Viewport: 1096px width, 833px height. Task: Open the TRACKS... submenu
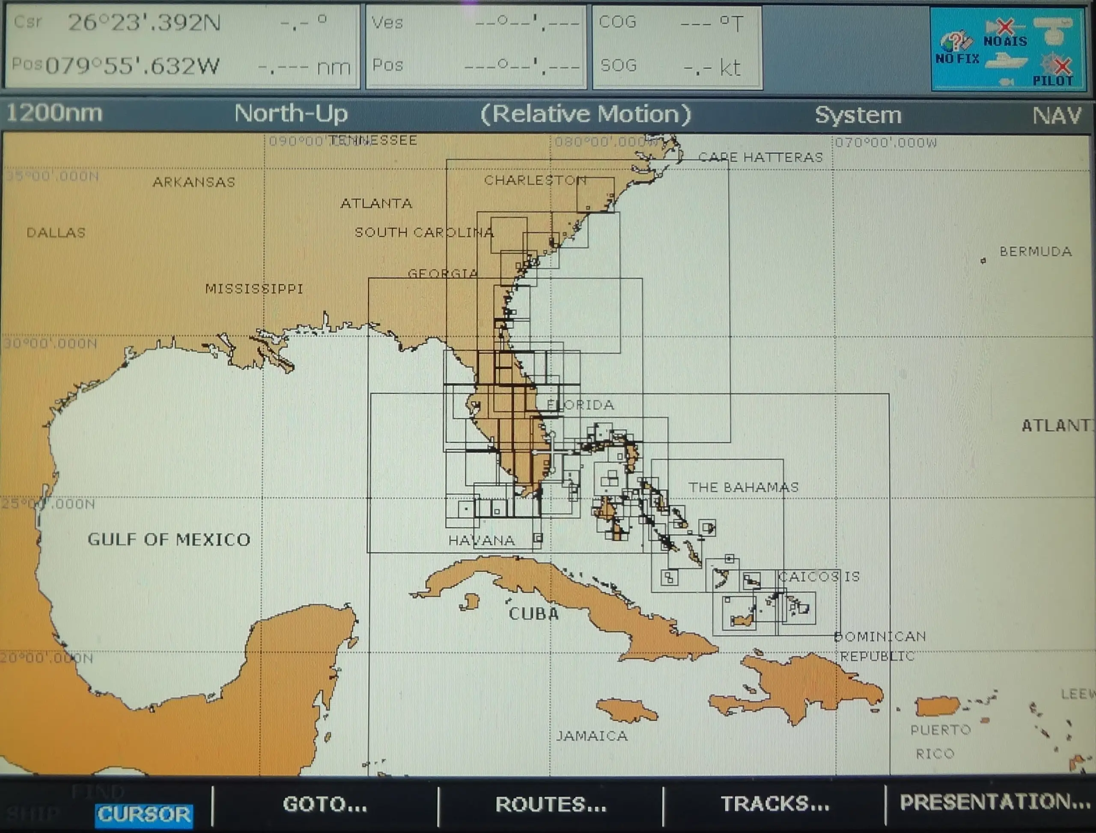[774, 804]
